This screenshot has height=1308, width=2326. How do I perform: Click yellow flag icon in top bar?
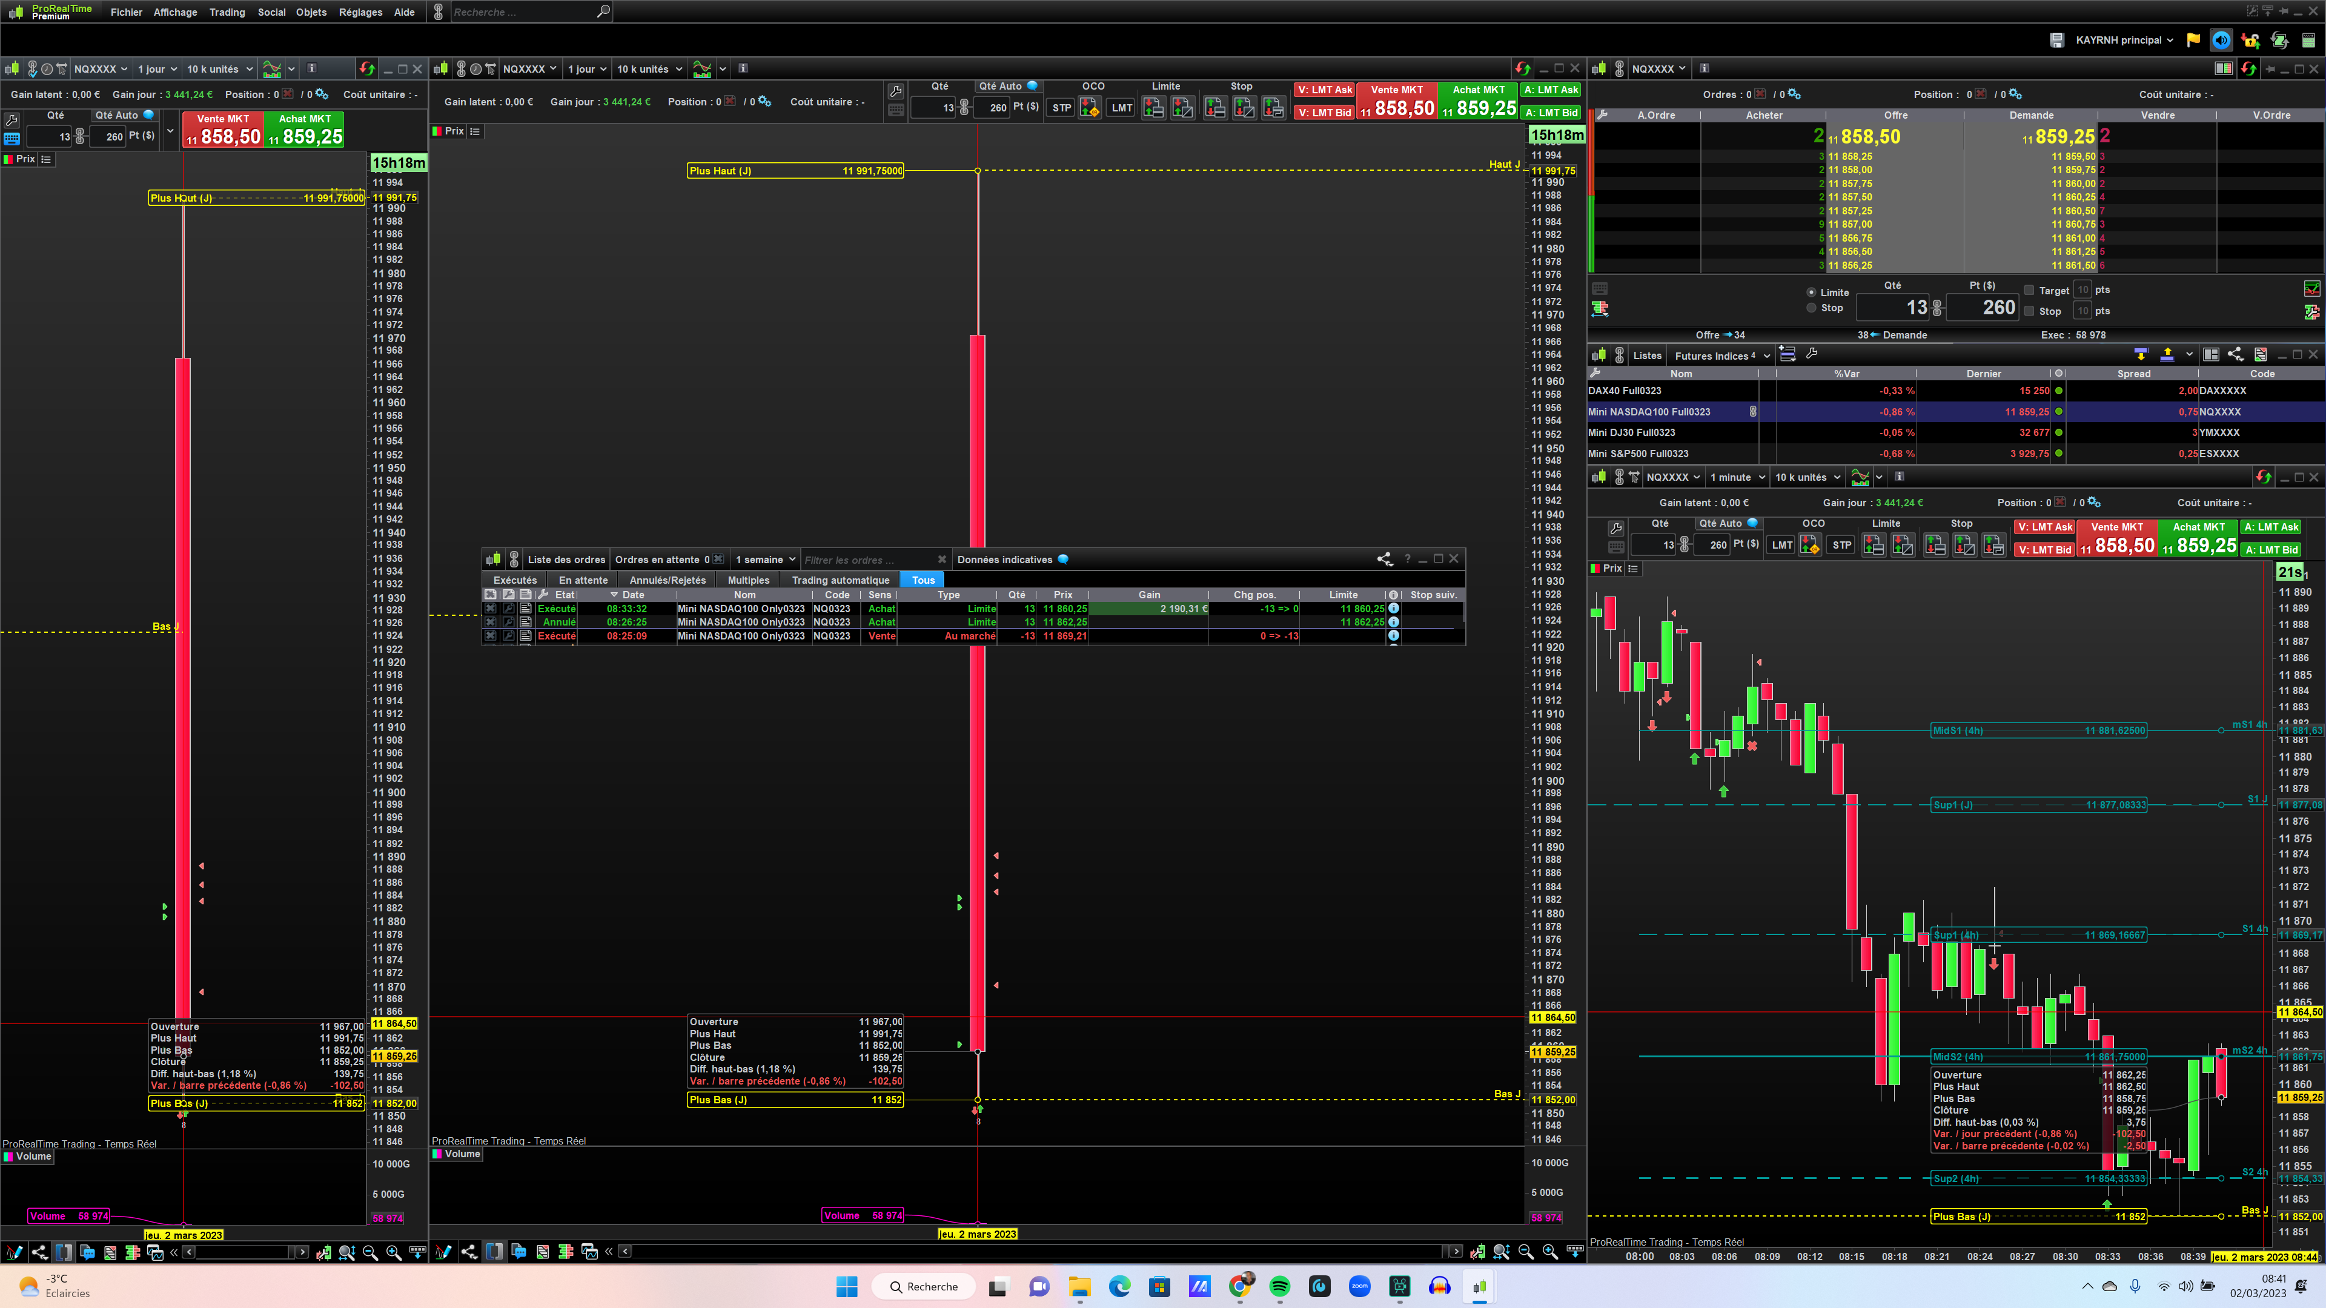[x=2193, y=40]
